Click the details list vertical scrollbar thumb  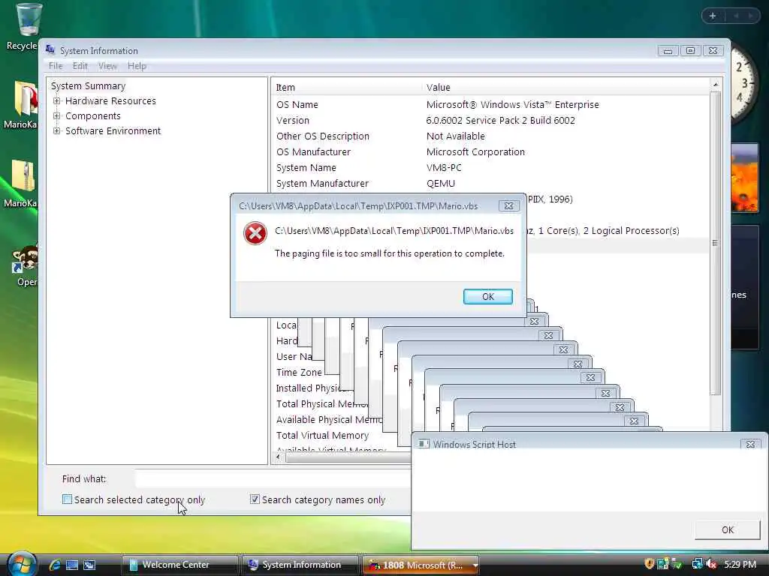pos(716,243)
